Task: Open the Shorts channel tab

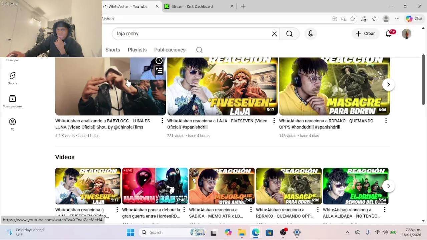Action: [x=113, y=50]
